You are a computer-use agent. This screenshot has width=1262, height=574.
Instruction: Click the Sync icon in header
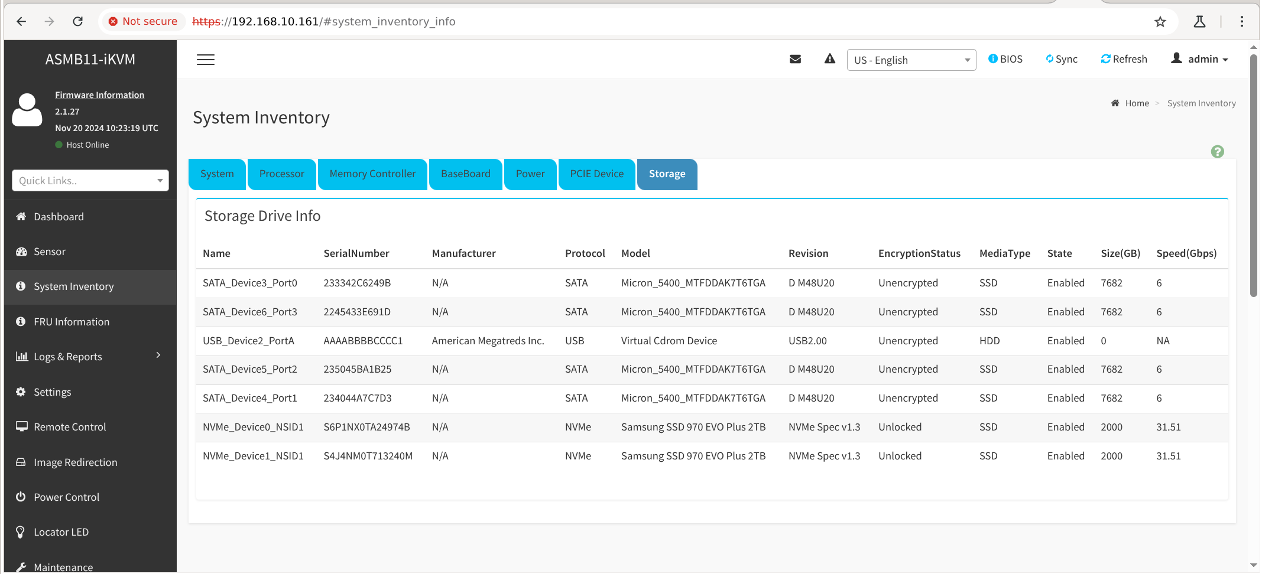1050,59
